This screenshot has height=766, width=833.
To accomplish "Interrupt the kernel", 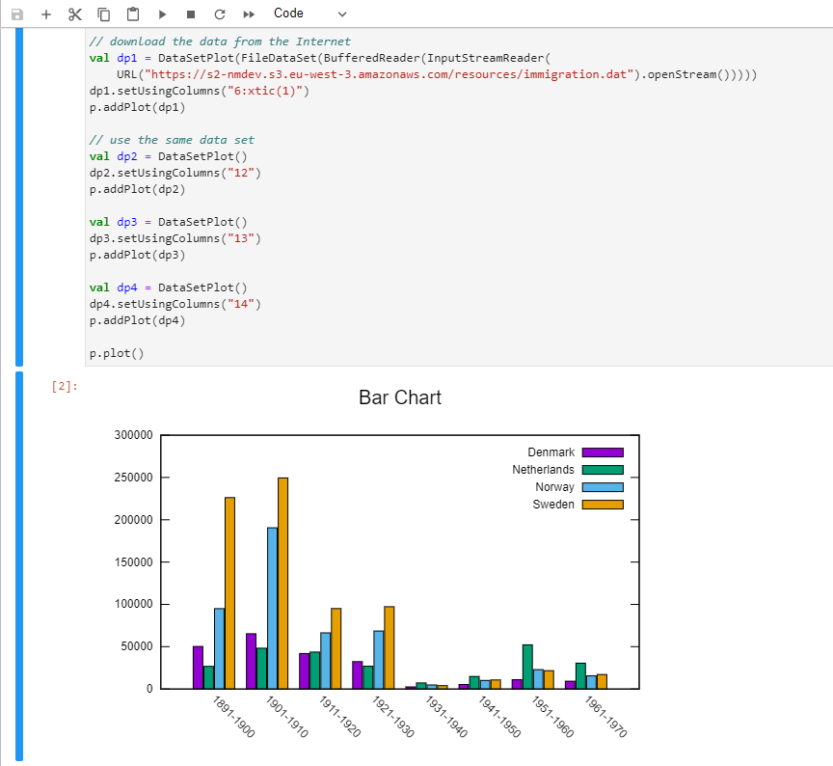I will [189, 14].
